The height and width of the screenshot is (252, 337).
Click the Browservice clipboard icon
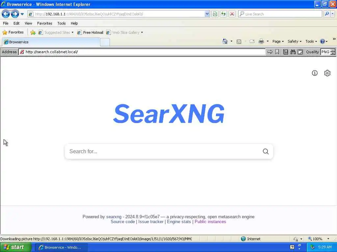[300, 52]
